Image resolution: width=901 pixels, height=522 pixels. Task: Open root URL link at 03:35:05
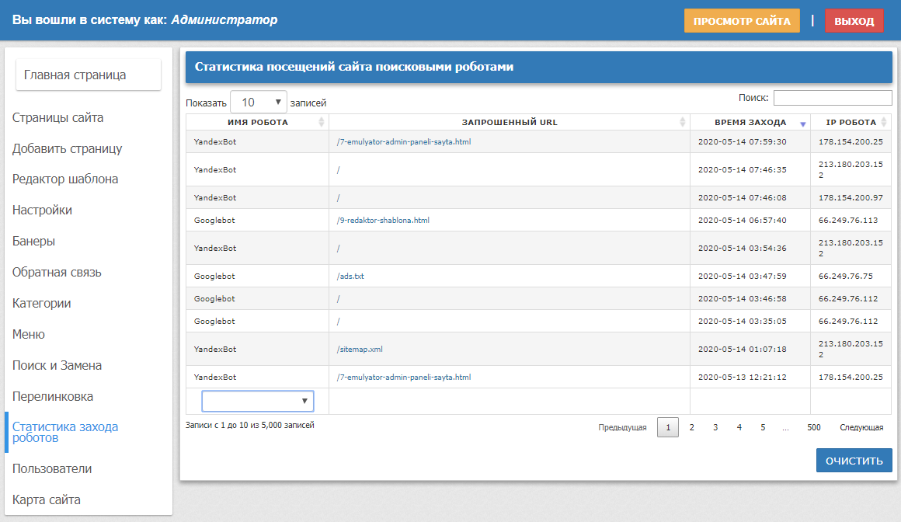click(338, 321)
